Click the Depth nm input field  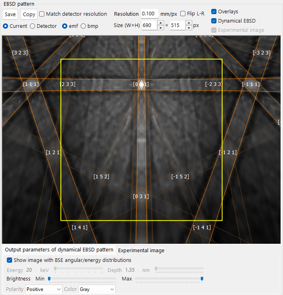coord(132,270)
